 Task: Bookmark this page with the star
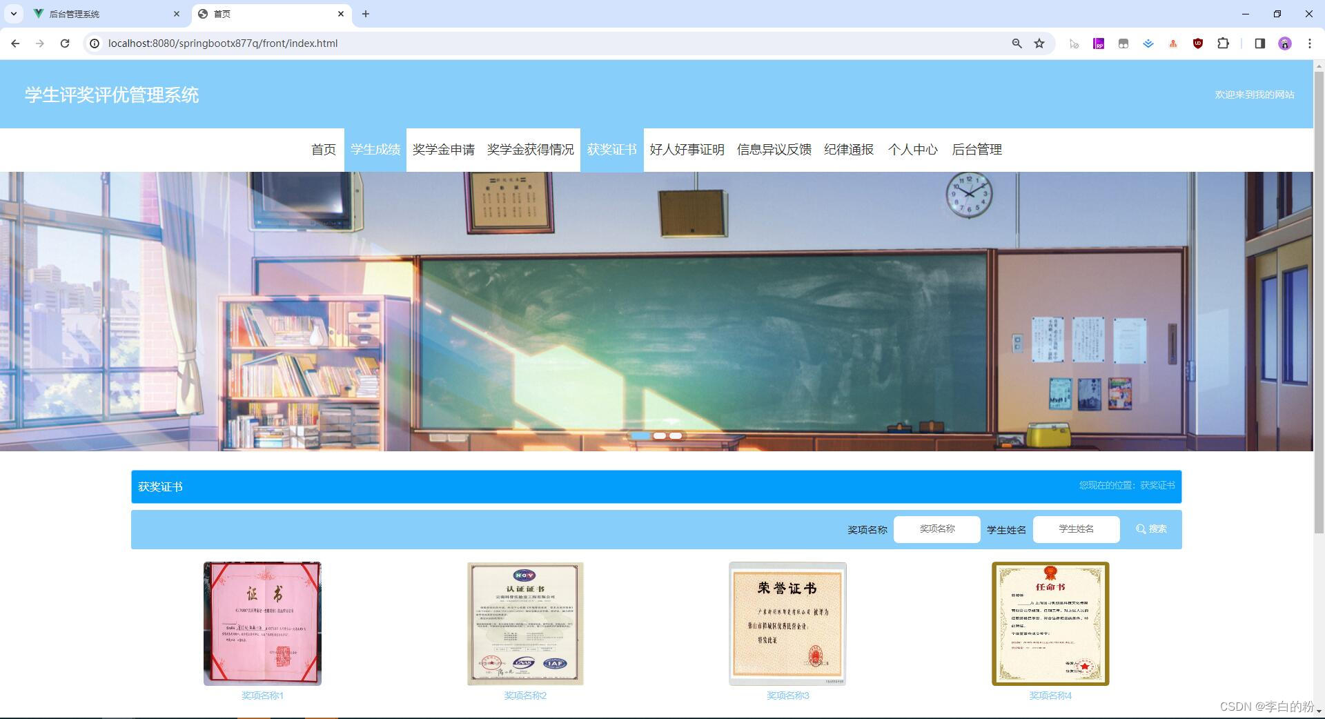[1039, 43]
